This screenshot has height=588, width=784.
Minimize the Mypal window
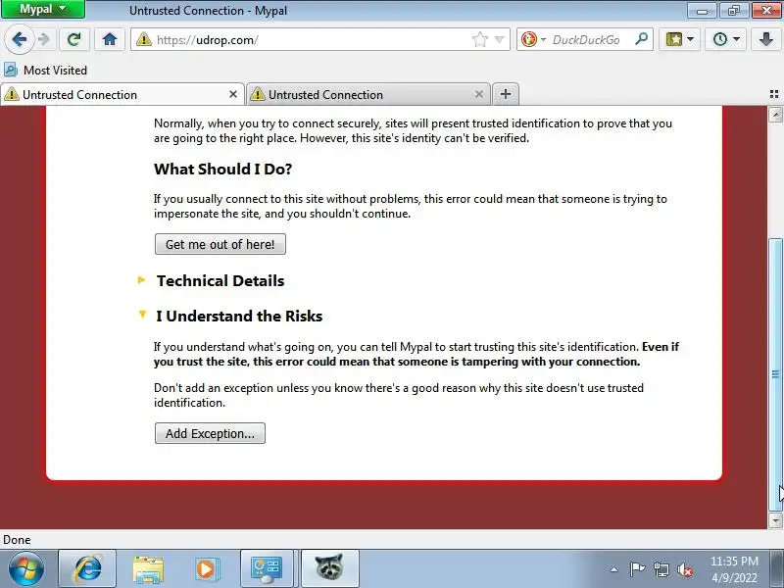coord(703,10)
